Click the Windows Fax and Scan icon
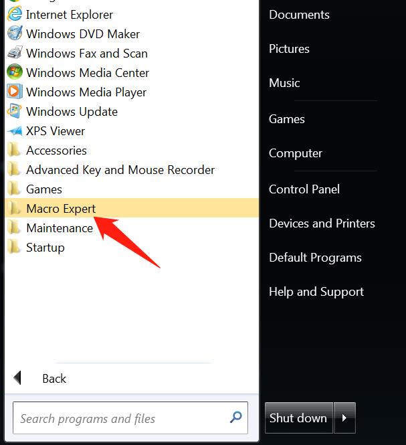The height and width of the screenshot is (445, 406). pyautogui.click(x=15, y=52)
